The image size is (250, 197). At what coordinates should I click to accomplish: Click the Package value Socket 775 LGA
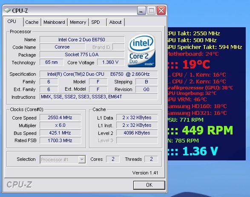coord(82,54)
